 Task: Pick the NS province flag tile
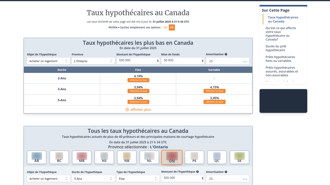click(x=104, y=157)
